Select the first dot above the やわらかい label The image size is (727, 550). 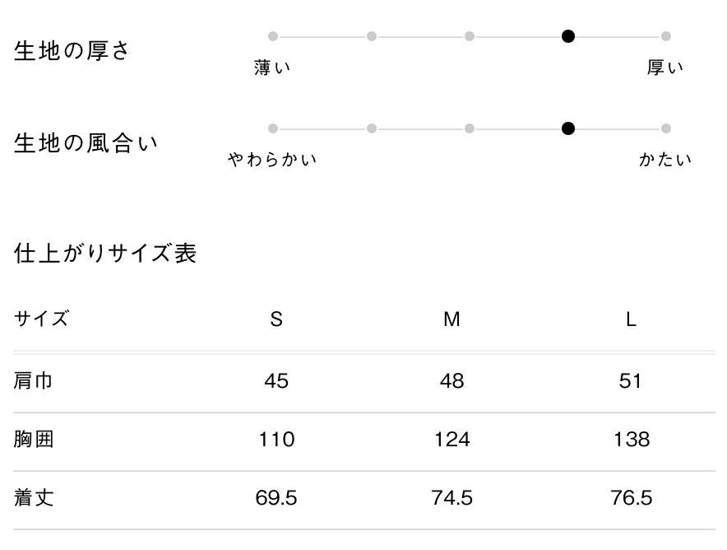tap(273, 128)
